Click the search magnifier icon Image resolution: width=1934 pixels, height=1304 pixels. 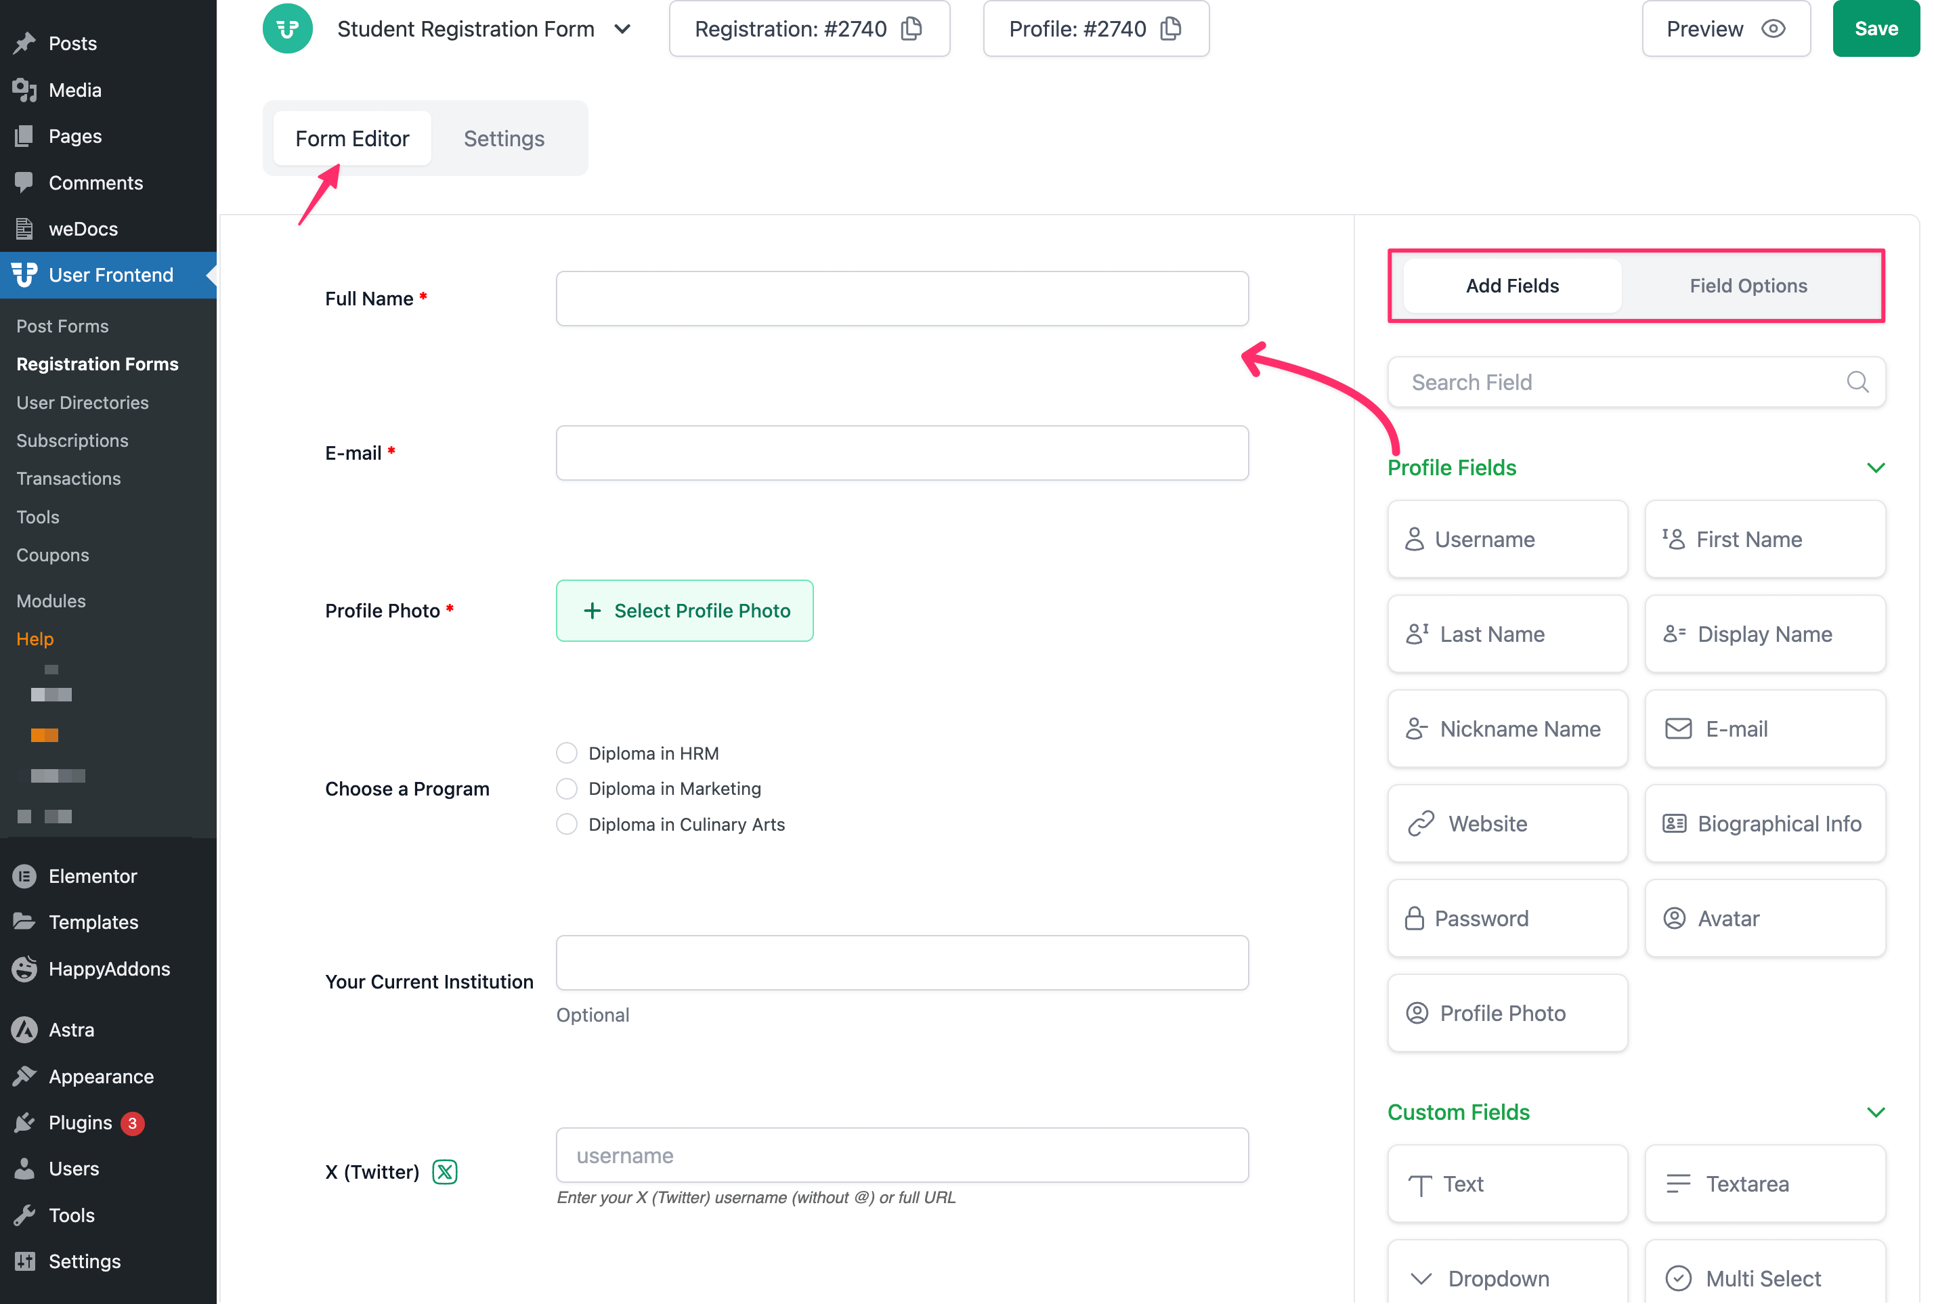pyautogui.click(x=1857, y=382)
